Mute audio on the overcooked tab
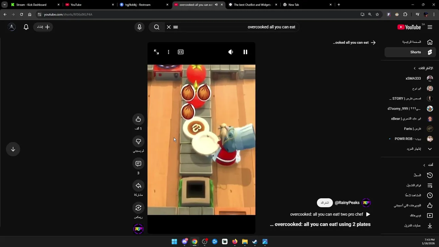This screenshot has width=439, height=247. (x=216, y=5)
